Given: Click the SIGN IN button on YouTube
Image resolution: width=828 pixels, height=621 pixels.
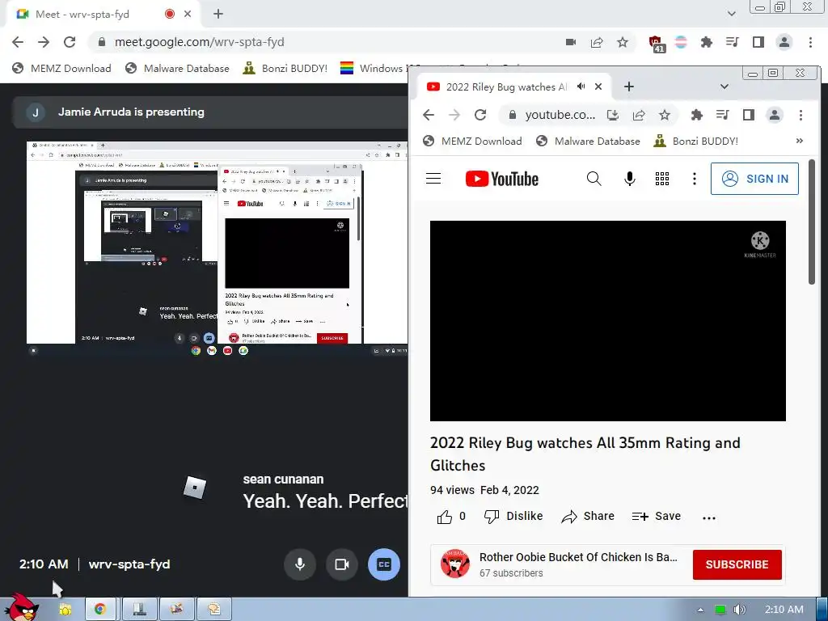Looking at the screenshot, I should pos(754,179).
